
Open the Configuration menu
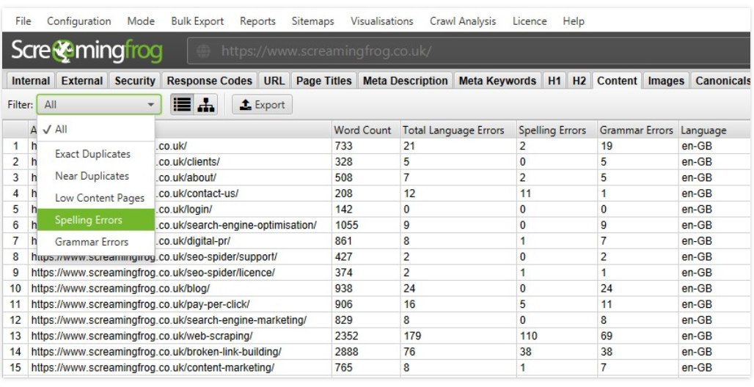[79, 21]
